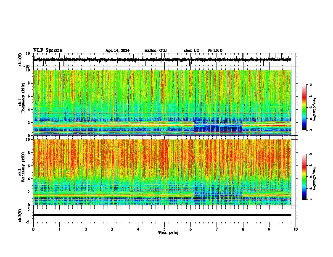Viewport: 333px width, 257px height.
Task: Click the "0" tick on the time axis
Action: click(x=33, y=229)
